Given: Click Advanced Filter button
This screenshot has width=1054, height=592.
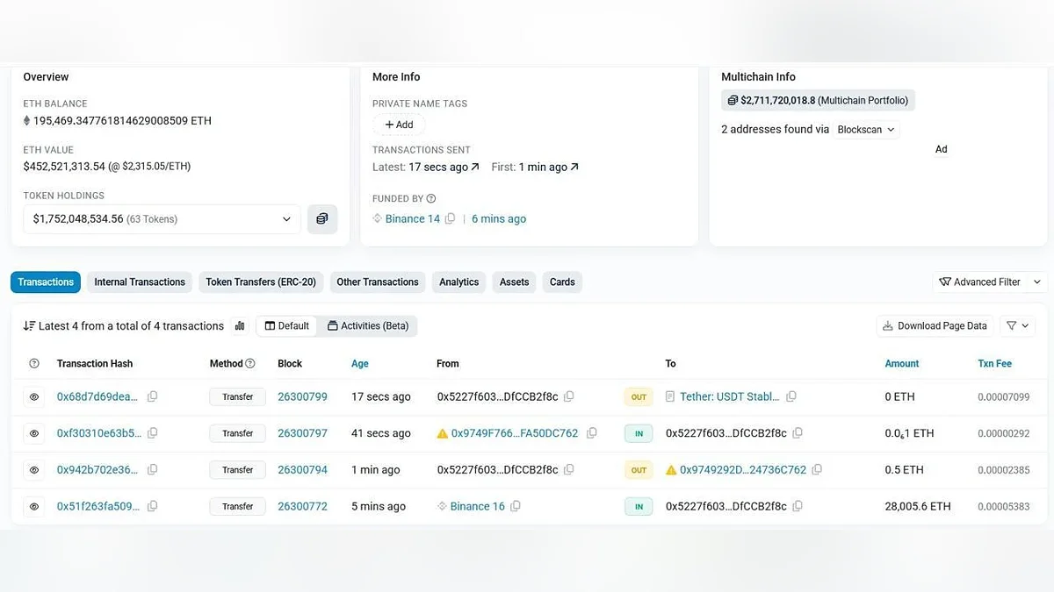Looking at the screenshot, I should point(979,282).
